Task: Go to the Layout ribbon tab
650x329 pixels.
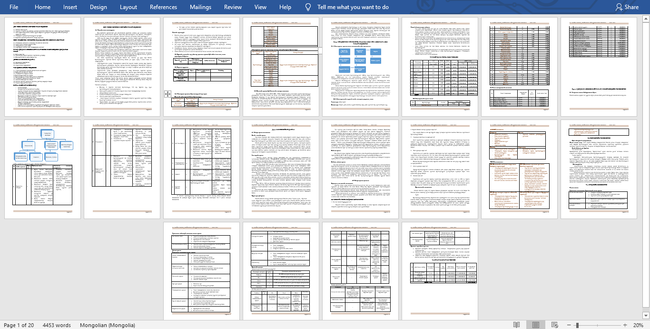Action: coord(128,7)
